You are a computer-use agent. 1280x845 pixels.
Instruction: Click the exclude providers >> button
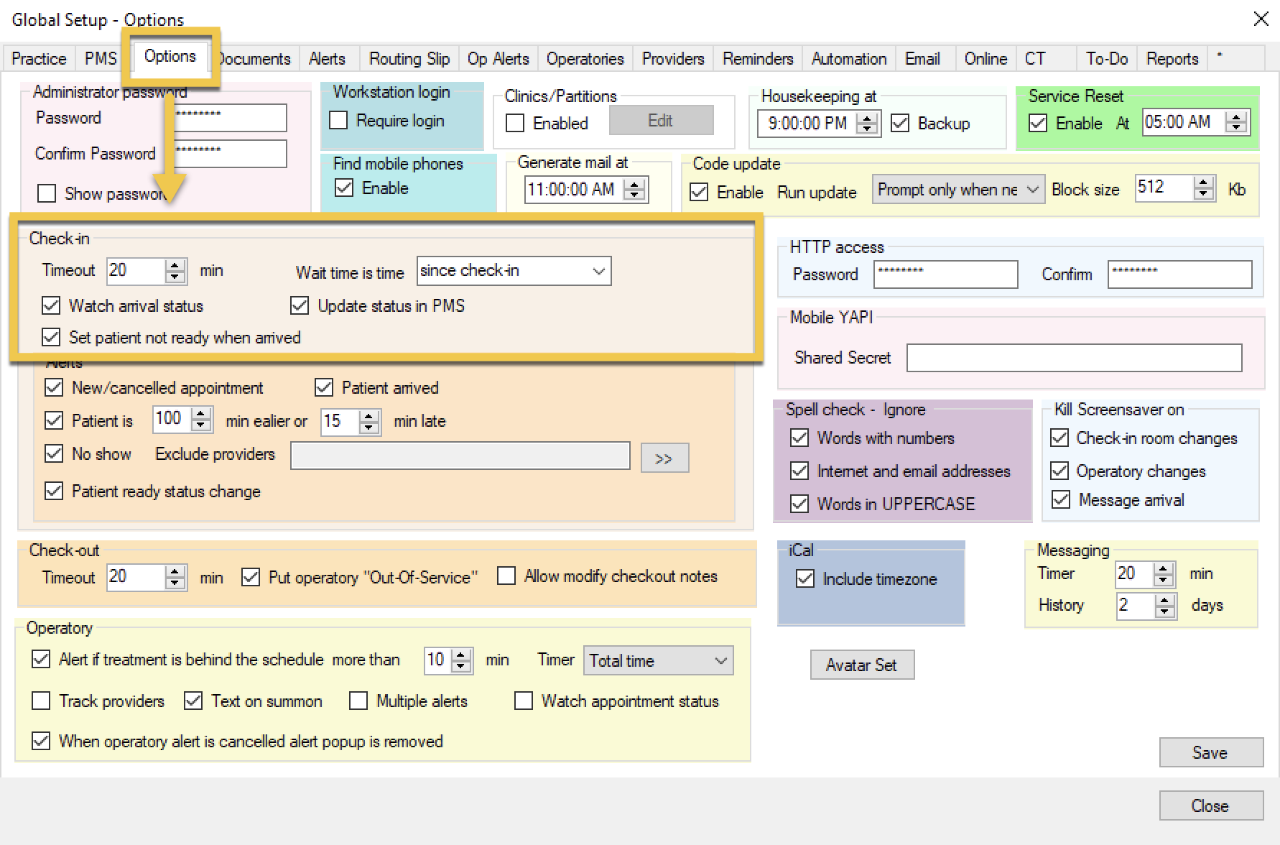pyautogui.click(x=664, y=458)
